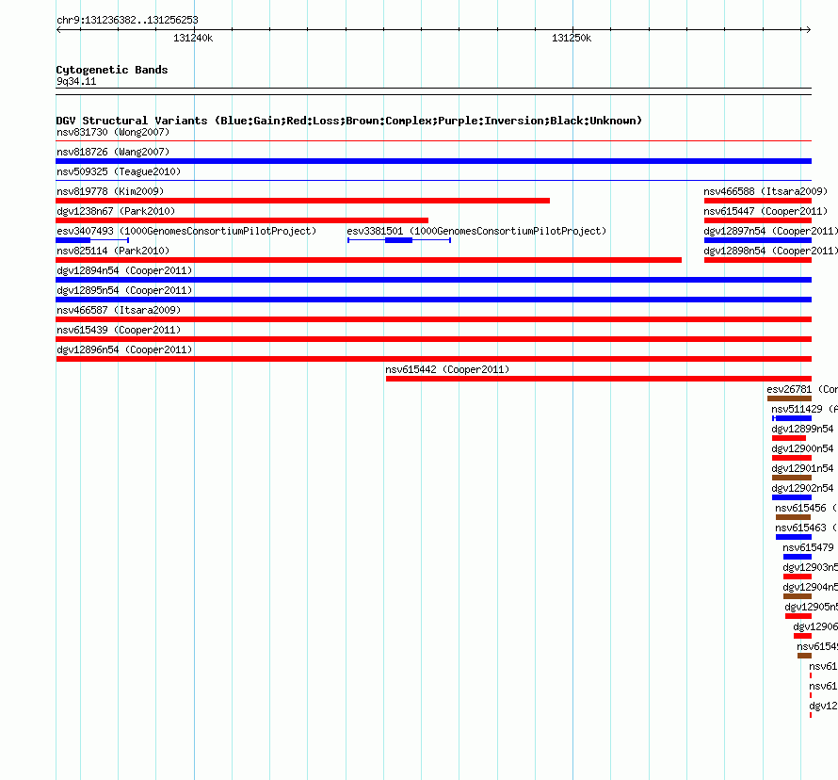Open the nsv509325 (Teague2010) variant label
The image size is (838, 780).
(x=119, y=171)
